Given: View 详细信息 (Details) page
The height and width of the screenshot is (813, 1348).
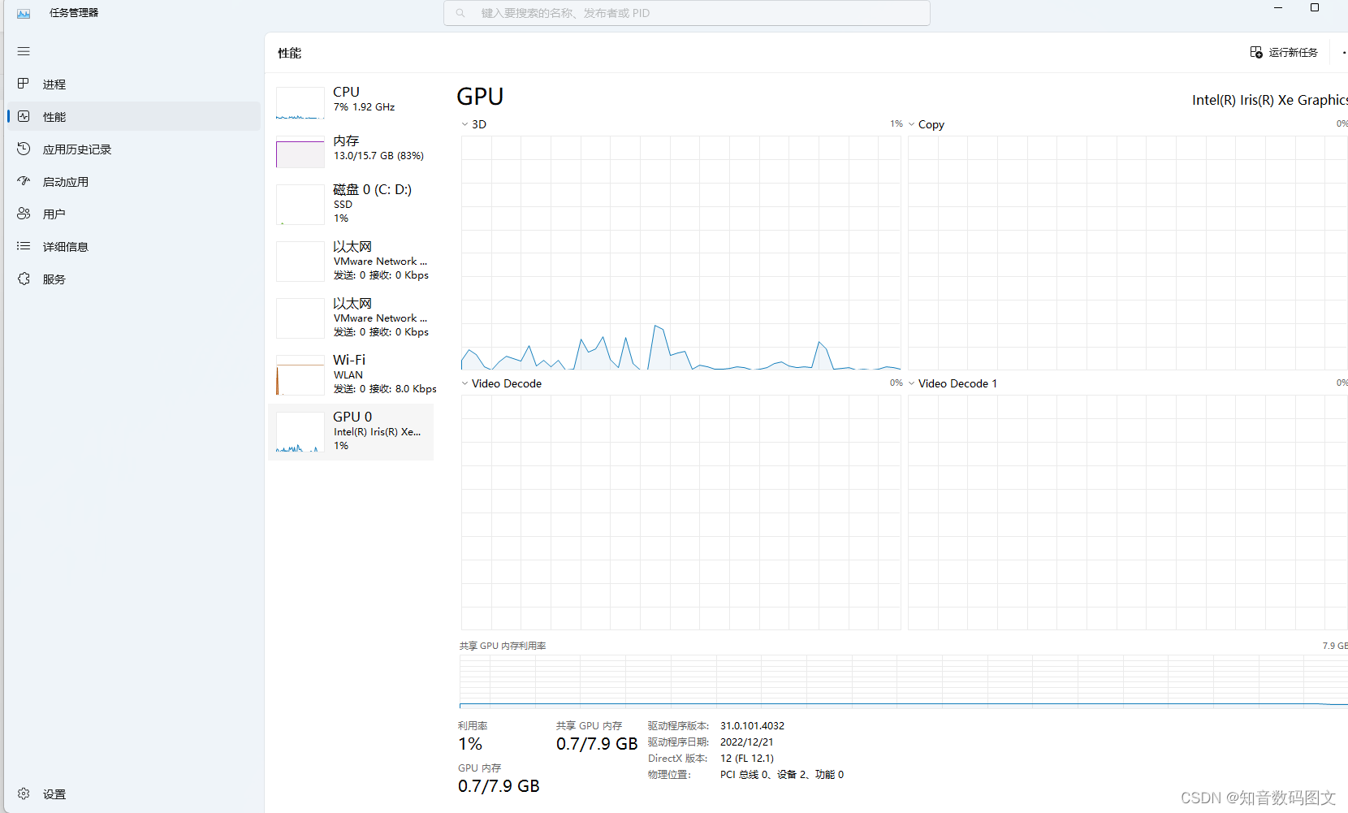Looking at the screenshot, I should click(x=66, y=246).
